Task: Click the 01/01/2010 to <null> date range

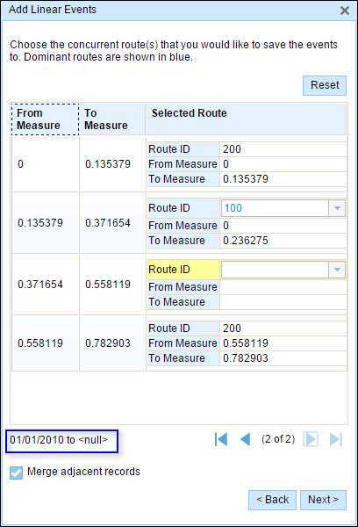Action: click(x=59, y=440)
